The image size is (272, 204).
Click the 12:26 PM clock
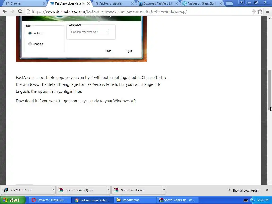262,200
